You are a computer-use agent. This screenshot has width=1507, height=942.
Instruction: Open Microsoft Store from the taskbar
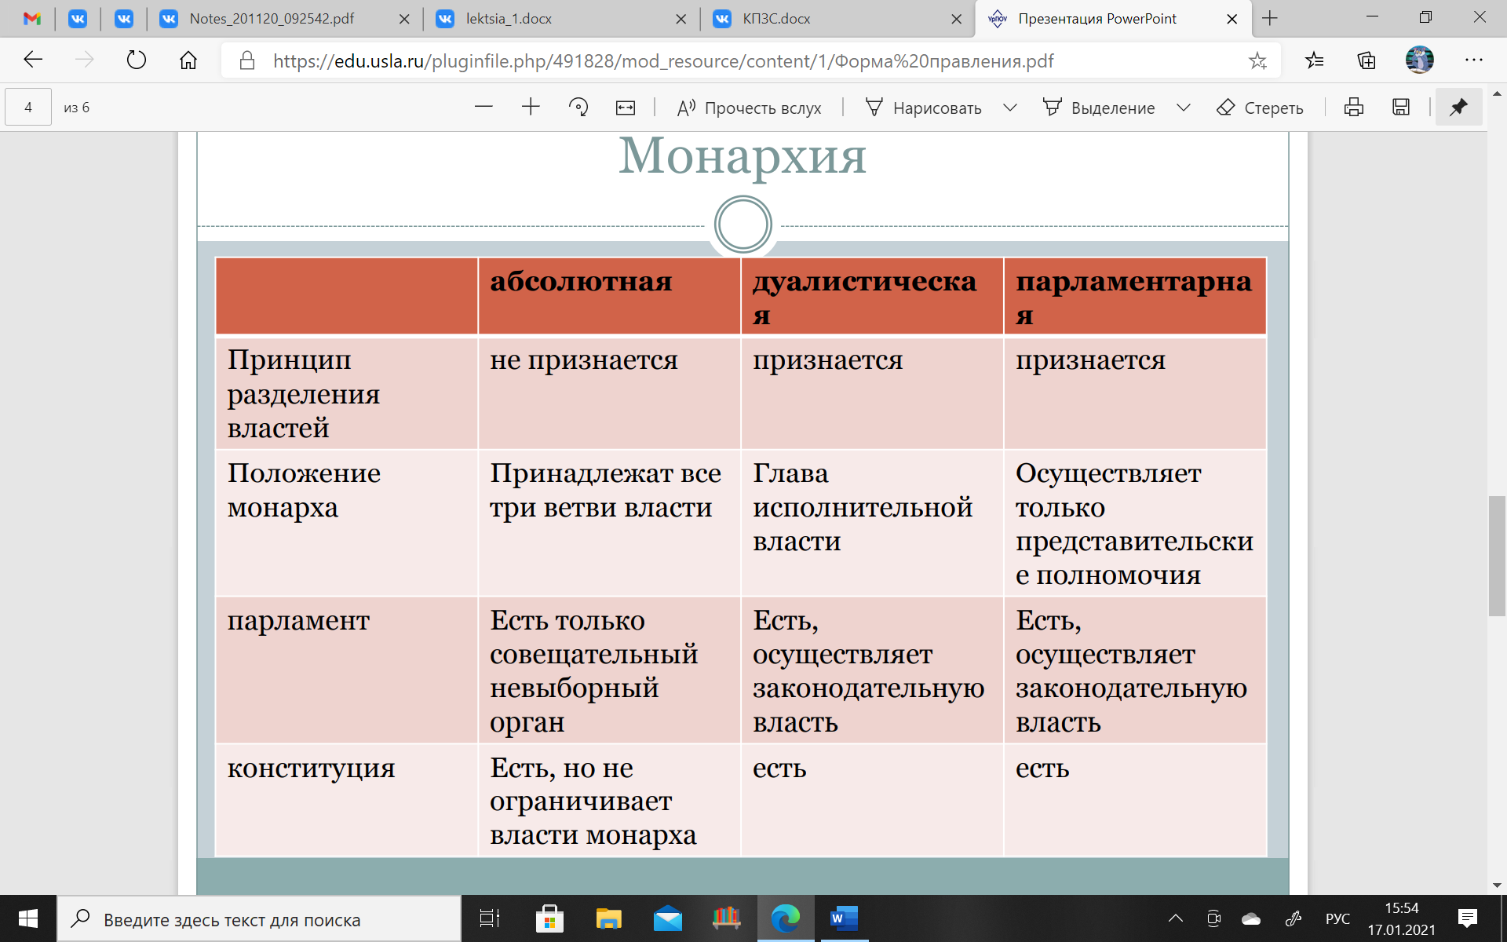(549, 918)
